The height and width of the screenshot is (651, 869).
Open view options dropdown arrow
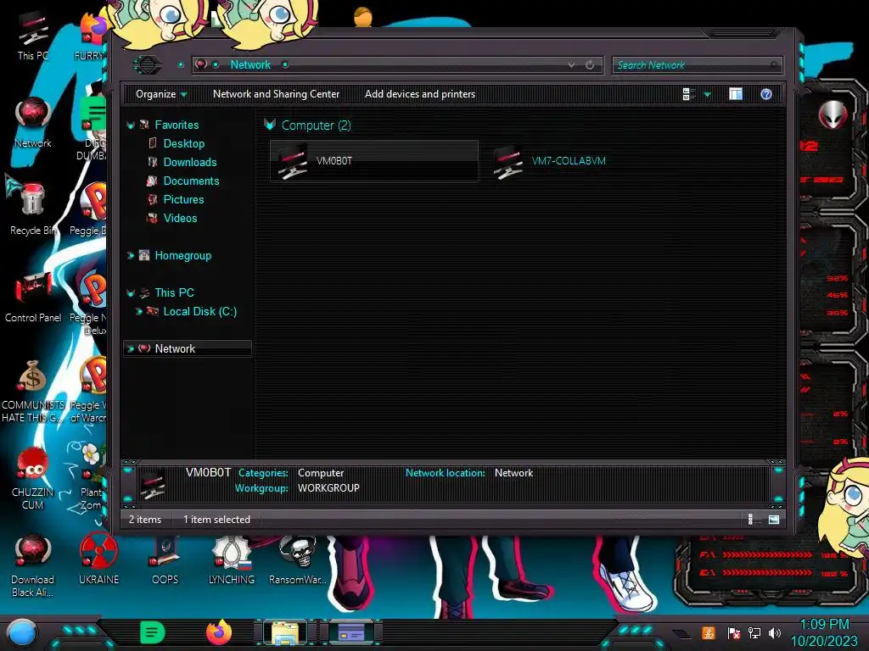coord(707,95)
